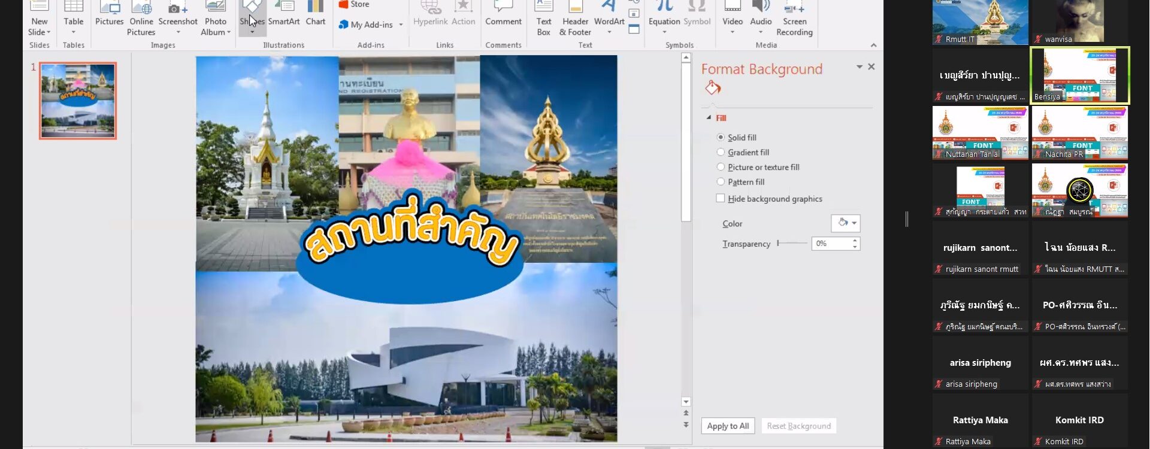Insert Object from Text group
Screen dimensions: 1150x449
tap(634, 29)
